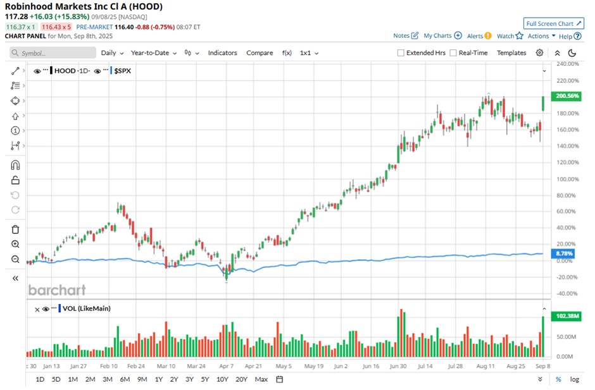Click the 200.56% HOOD price label
The width and height of the screenshot is (595, 390).
tap(566, 96)
